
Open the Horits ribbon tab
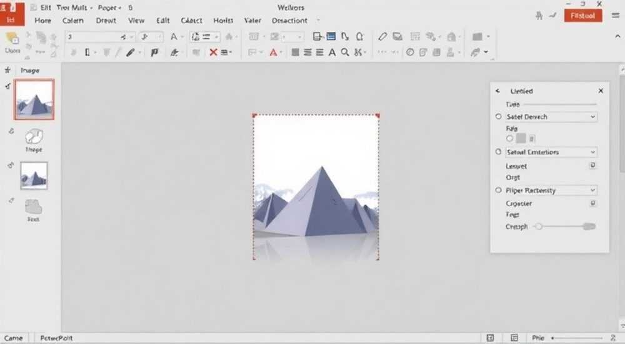pyautogui.click(x=223, y=21)
